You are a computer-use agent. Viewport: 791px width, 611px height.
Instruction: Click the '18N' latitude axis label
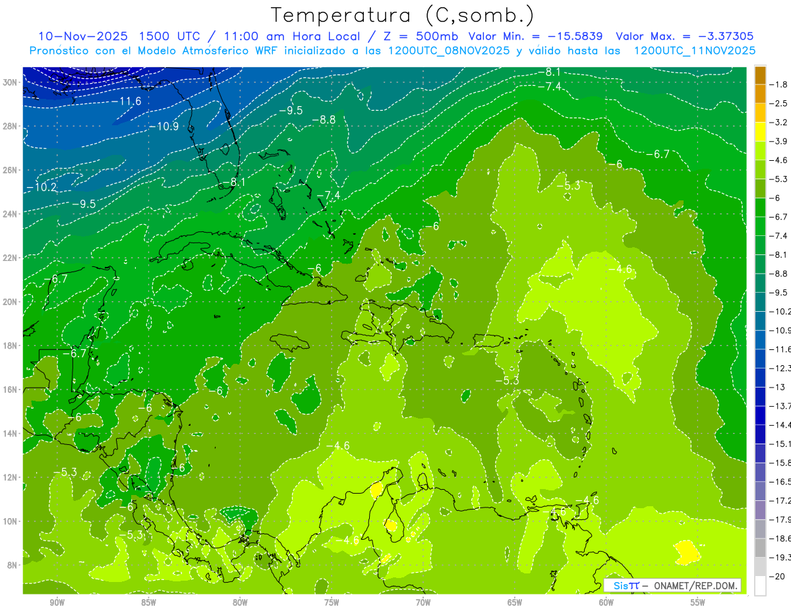pyautogui.click(x=11, y=345)
